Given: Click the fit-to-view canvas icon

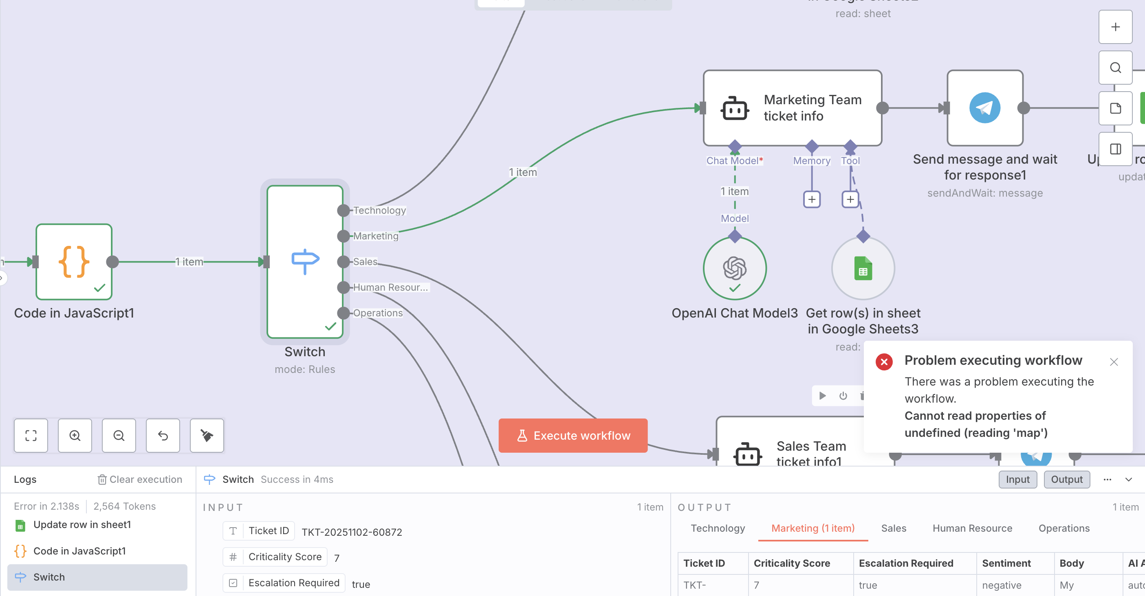Looking at the screenshot, I should [x=31, y=435].
